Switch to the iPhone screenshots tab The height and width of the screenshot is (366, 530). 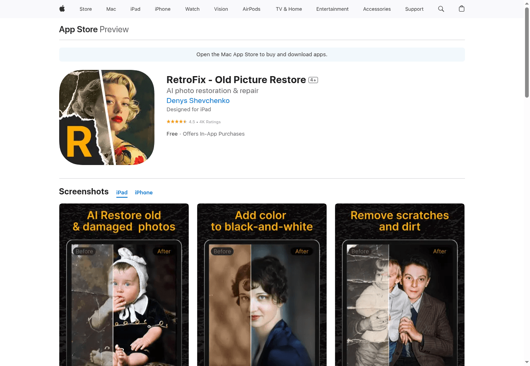point(144,192)
